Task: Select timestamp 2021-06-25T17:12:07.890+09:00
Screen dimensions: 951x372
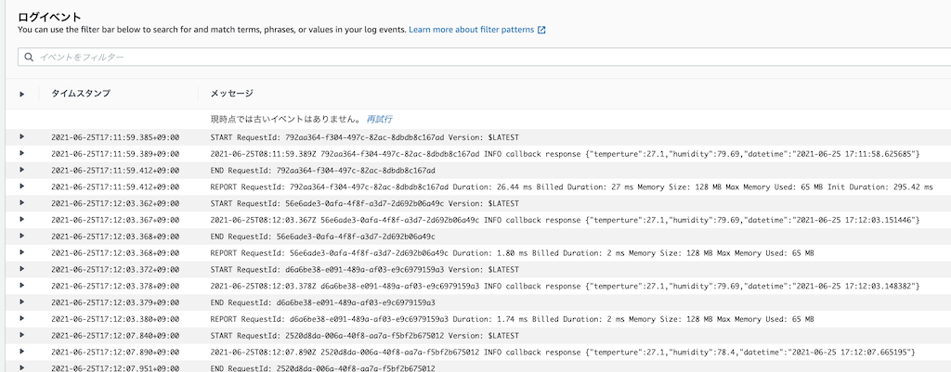Action: (115, 352)
